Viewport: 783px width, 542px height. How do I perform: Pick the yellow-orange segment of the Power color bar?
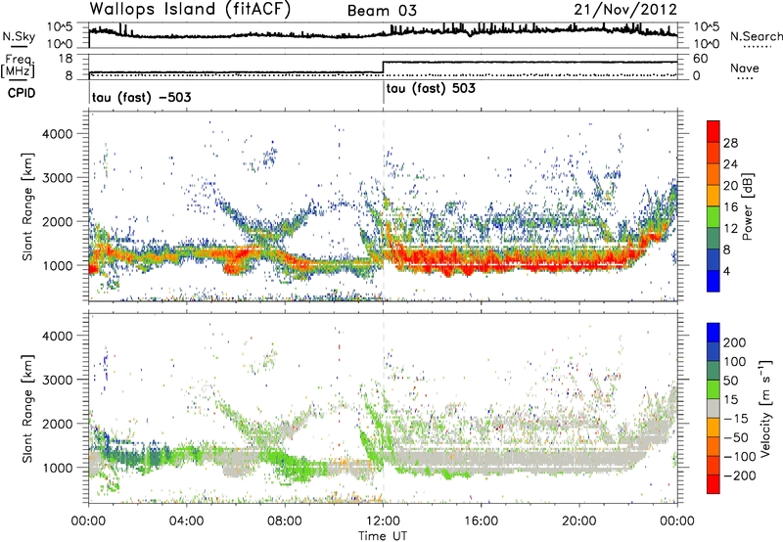pyautogui.click(x=714, y=196)
